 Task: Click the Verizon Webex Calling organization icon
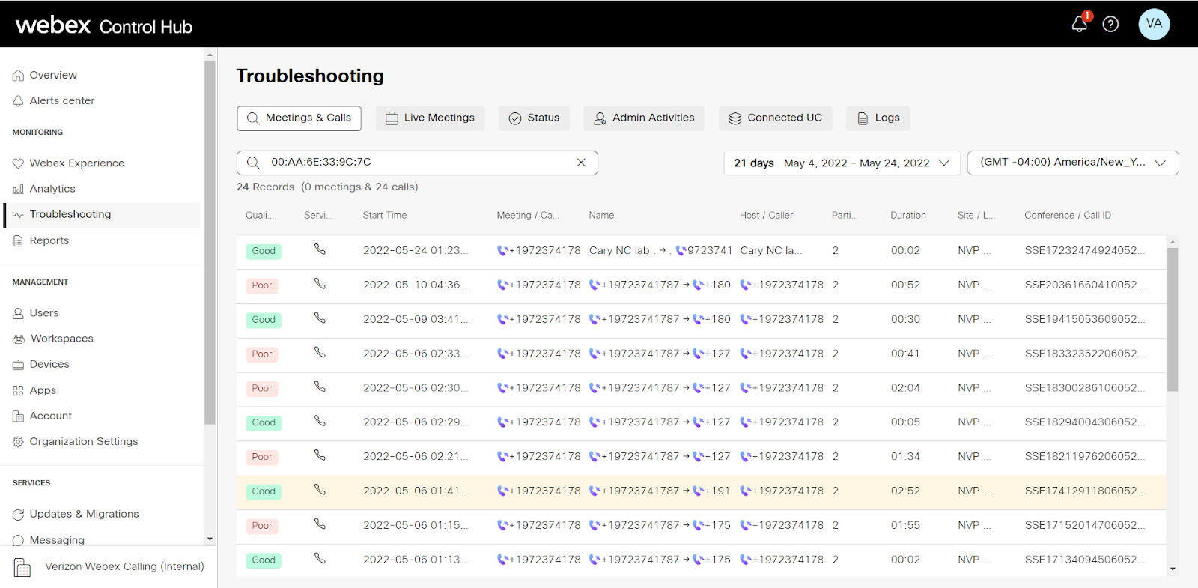(x=22, y=567)
